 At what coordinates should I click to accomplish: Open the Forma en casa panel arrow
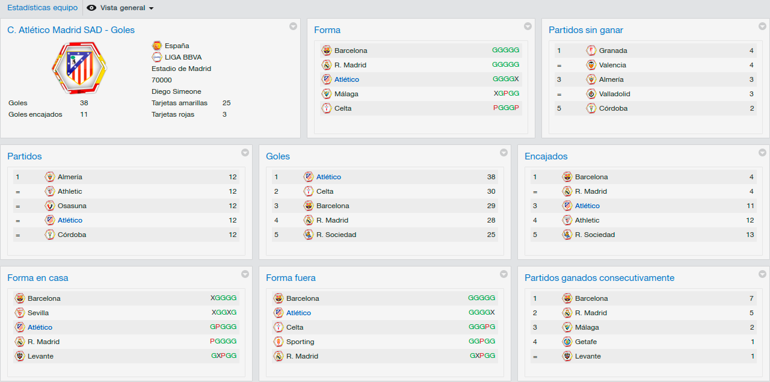point(245,274)
